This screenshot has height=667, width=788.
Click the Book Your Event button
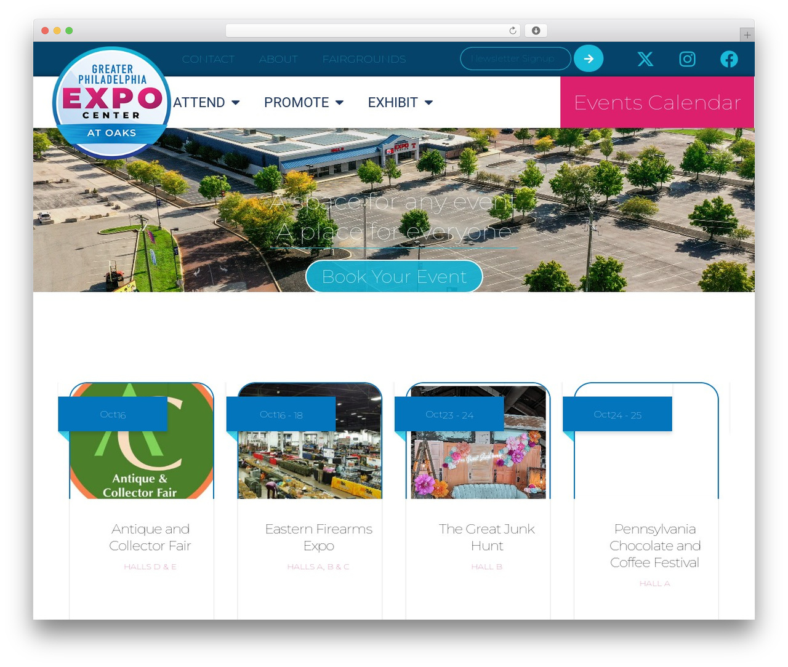click(394, 276)
